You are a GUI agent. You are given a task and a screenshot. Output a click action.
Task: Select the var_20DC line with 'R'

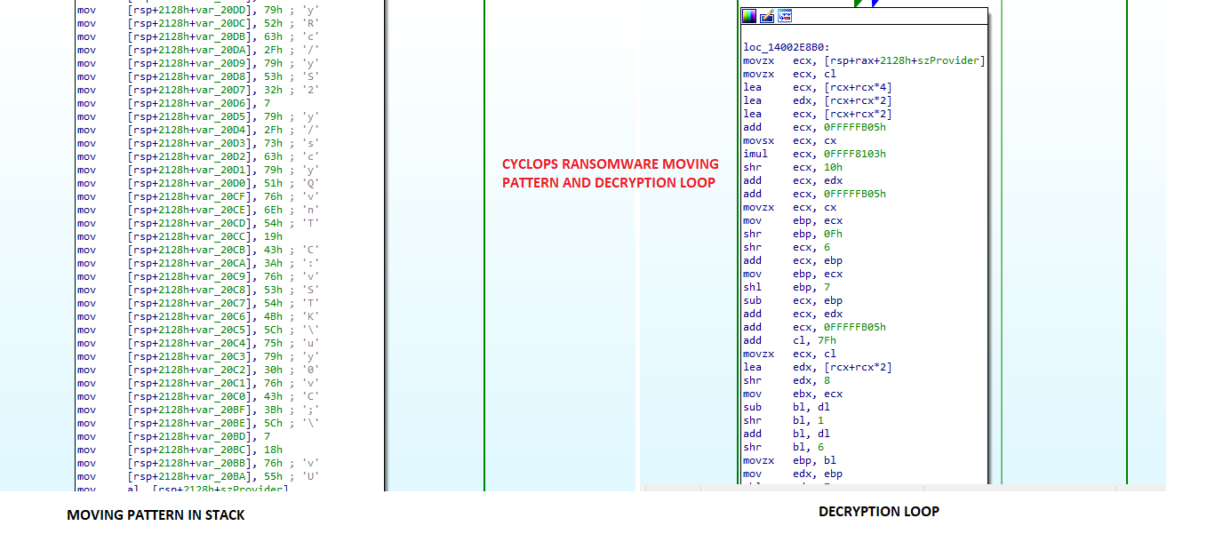tap(198, 23)
